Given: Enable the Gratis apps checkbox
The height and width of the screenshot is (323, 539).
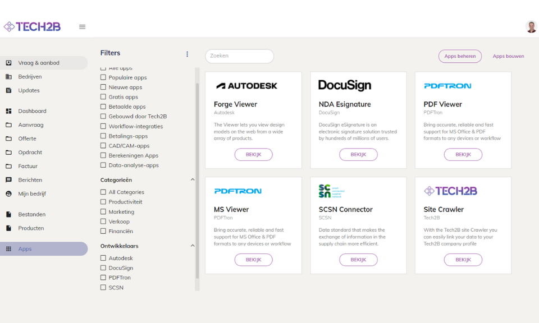Looking at the screenshot, I should pyautogui.click(x=103, y=97).
